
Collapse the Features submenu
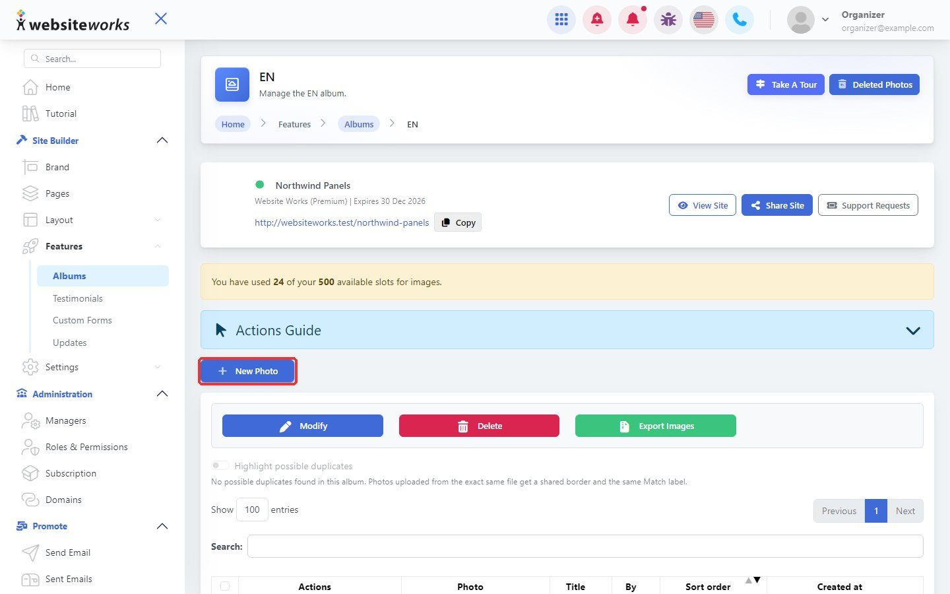coord(158,246)
